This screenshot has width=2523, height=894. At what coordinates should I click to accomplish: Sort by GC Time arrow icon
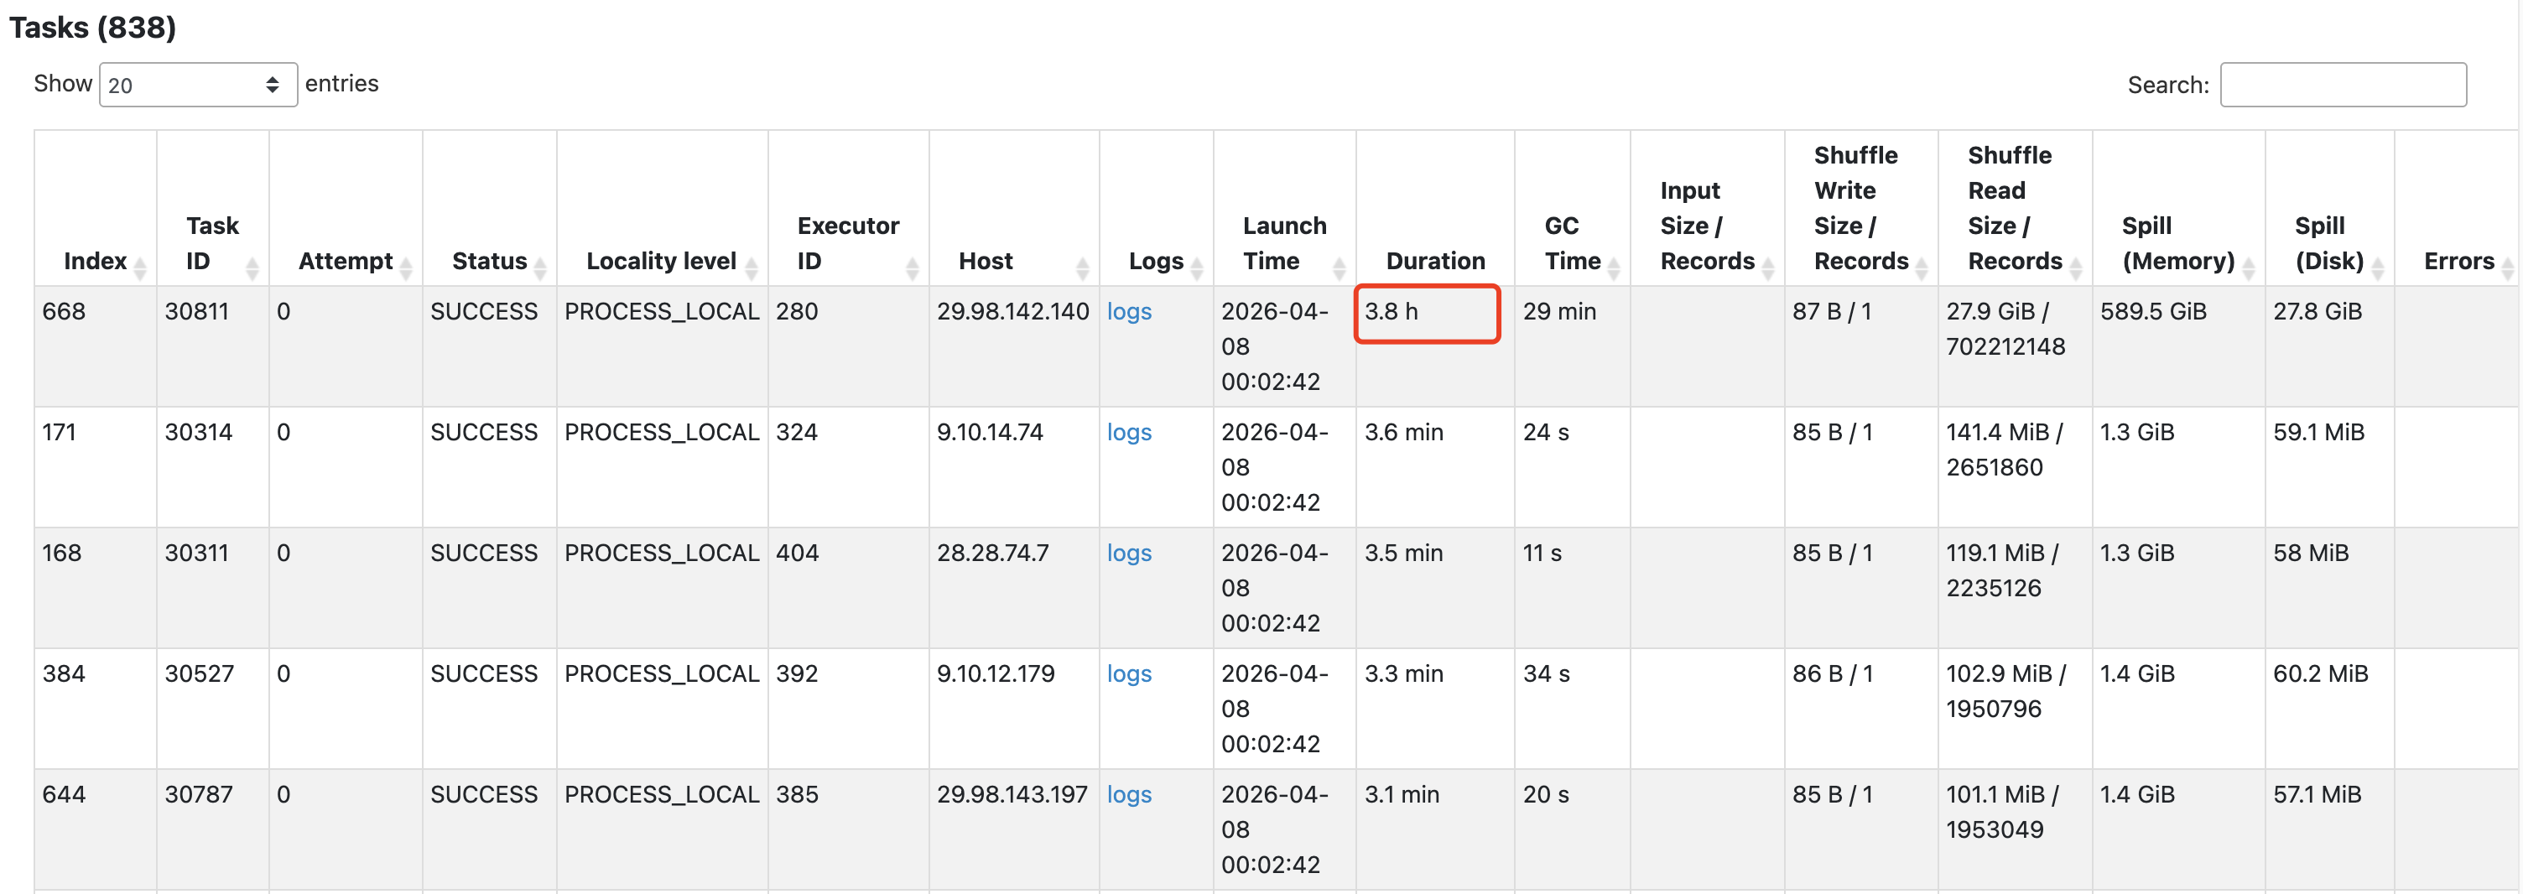[x=1613, y=267]
